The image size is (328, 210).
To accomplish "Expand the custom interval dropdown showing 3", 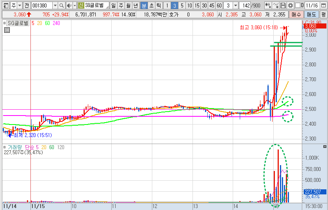I will (x=236, y=5).
